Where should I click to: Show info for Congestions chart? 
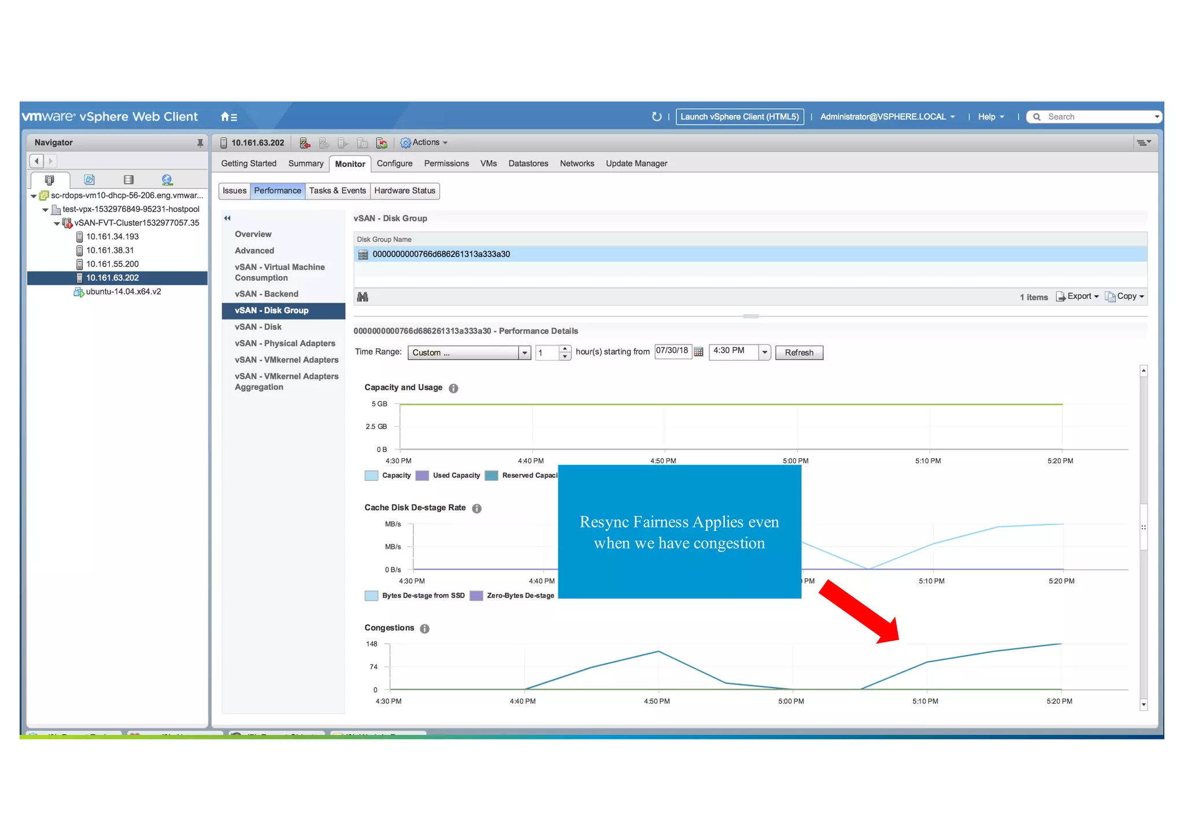point(425,629)
